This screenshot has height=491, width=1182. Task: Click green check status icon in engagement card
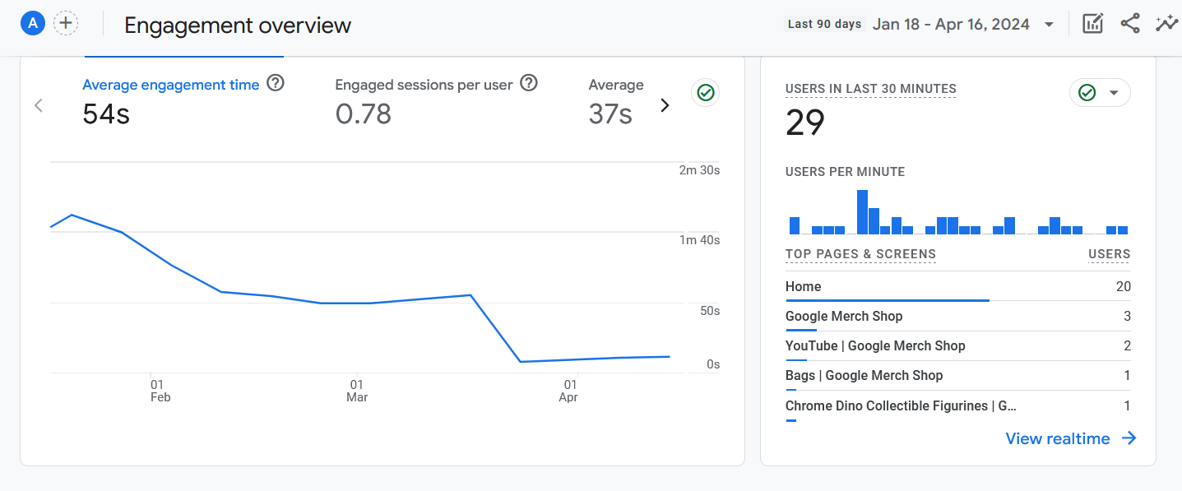click(705, 93)
